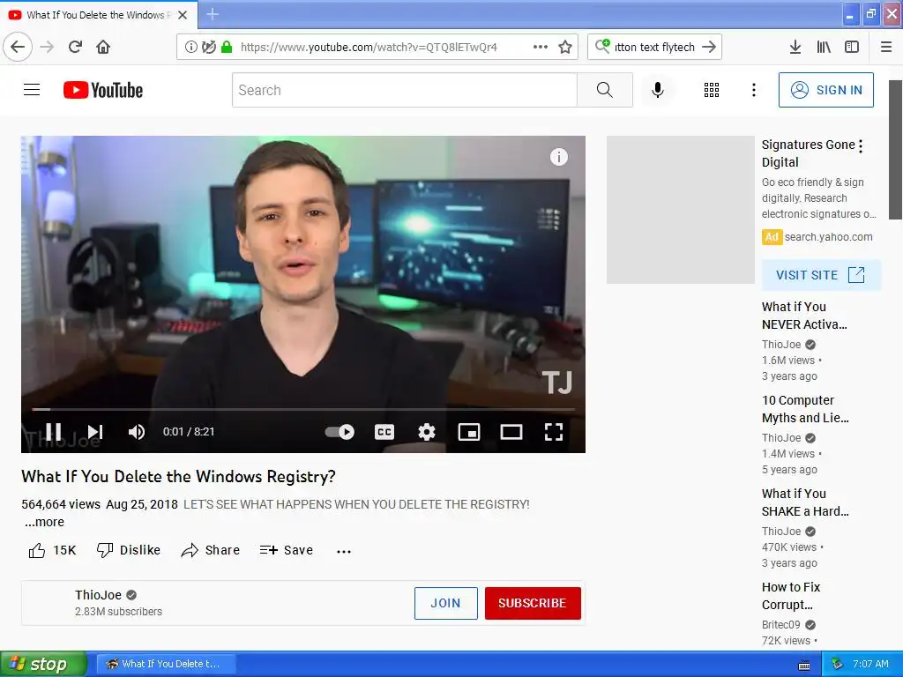Screen dimensions: 903x677
Task: Go to YouTube home via logo
Action: click(103, 90)
